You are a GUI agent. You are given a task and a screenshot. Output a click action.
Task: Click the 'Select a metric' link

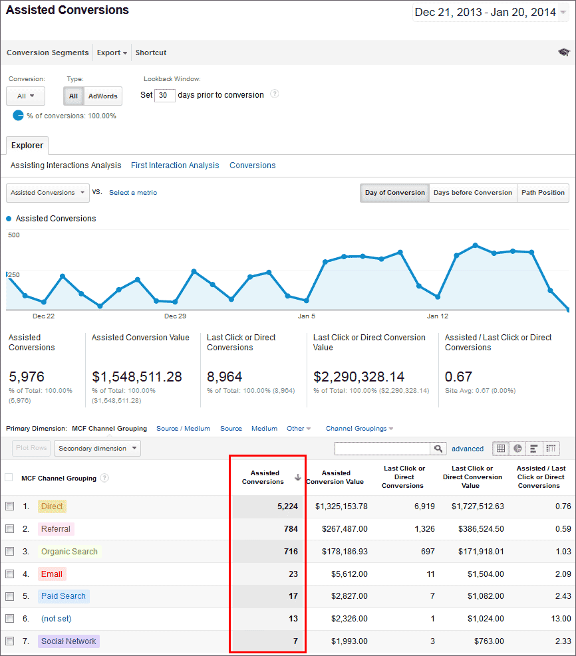133,193
